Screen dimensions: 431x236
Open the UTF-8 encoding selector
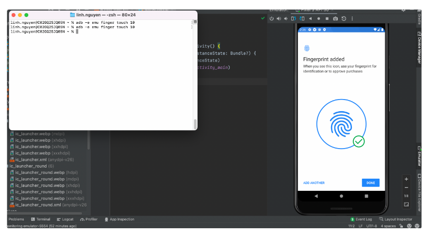372,226
